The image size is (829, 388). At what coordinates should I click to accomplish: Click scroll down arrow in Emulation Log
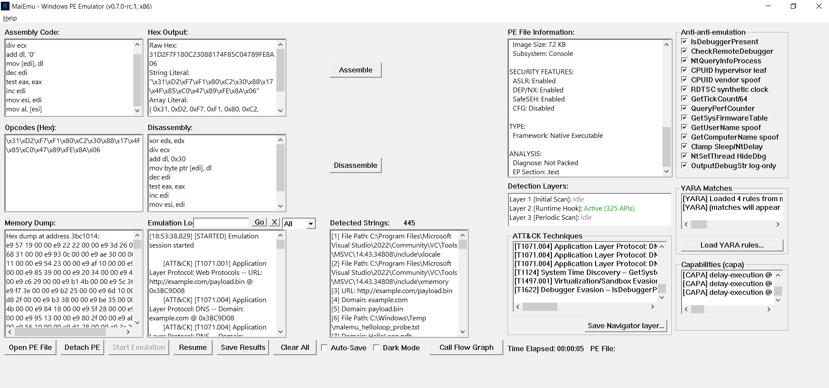point(281,332)
